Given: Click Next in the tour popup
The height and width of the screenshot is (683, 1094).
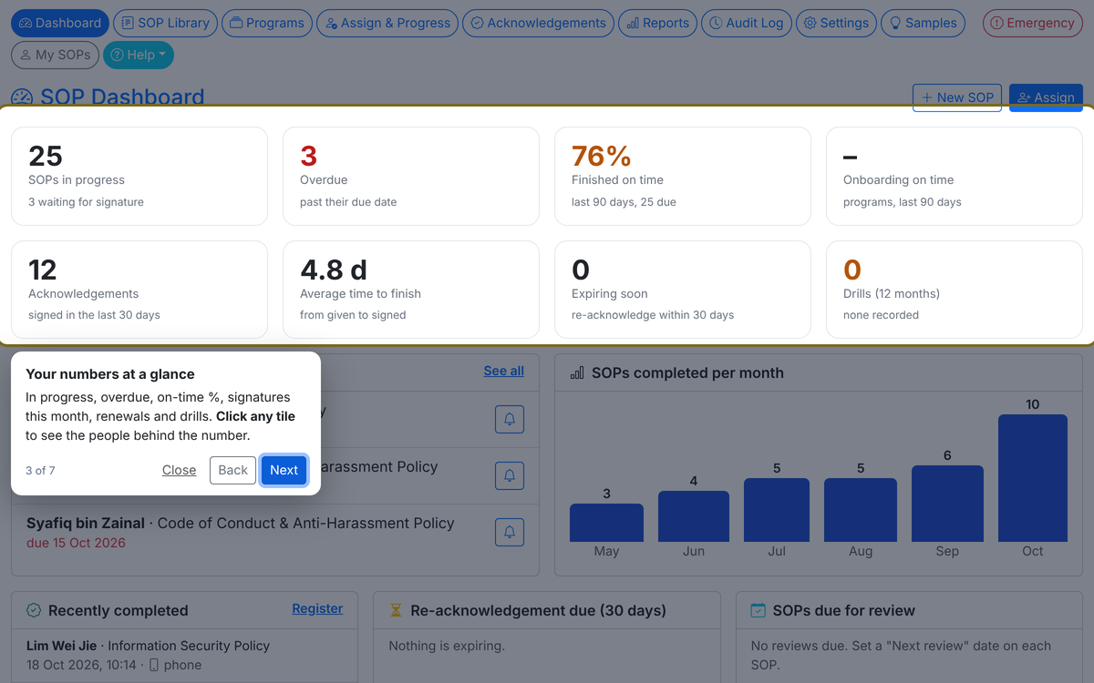Looking at the screenshot, I should 284,470.
